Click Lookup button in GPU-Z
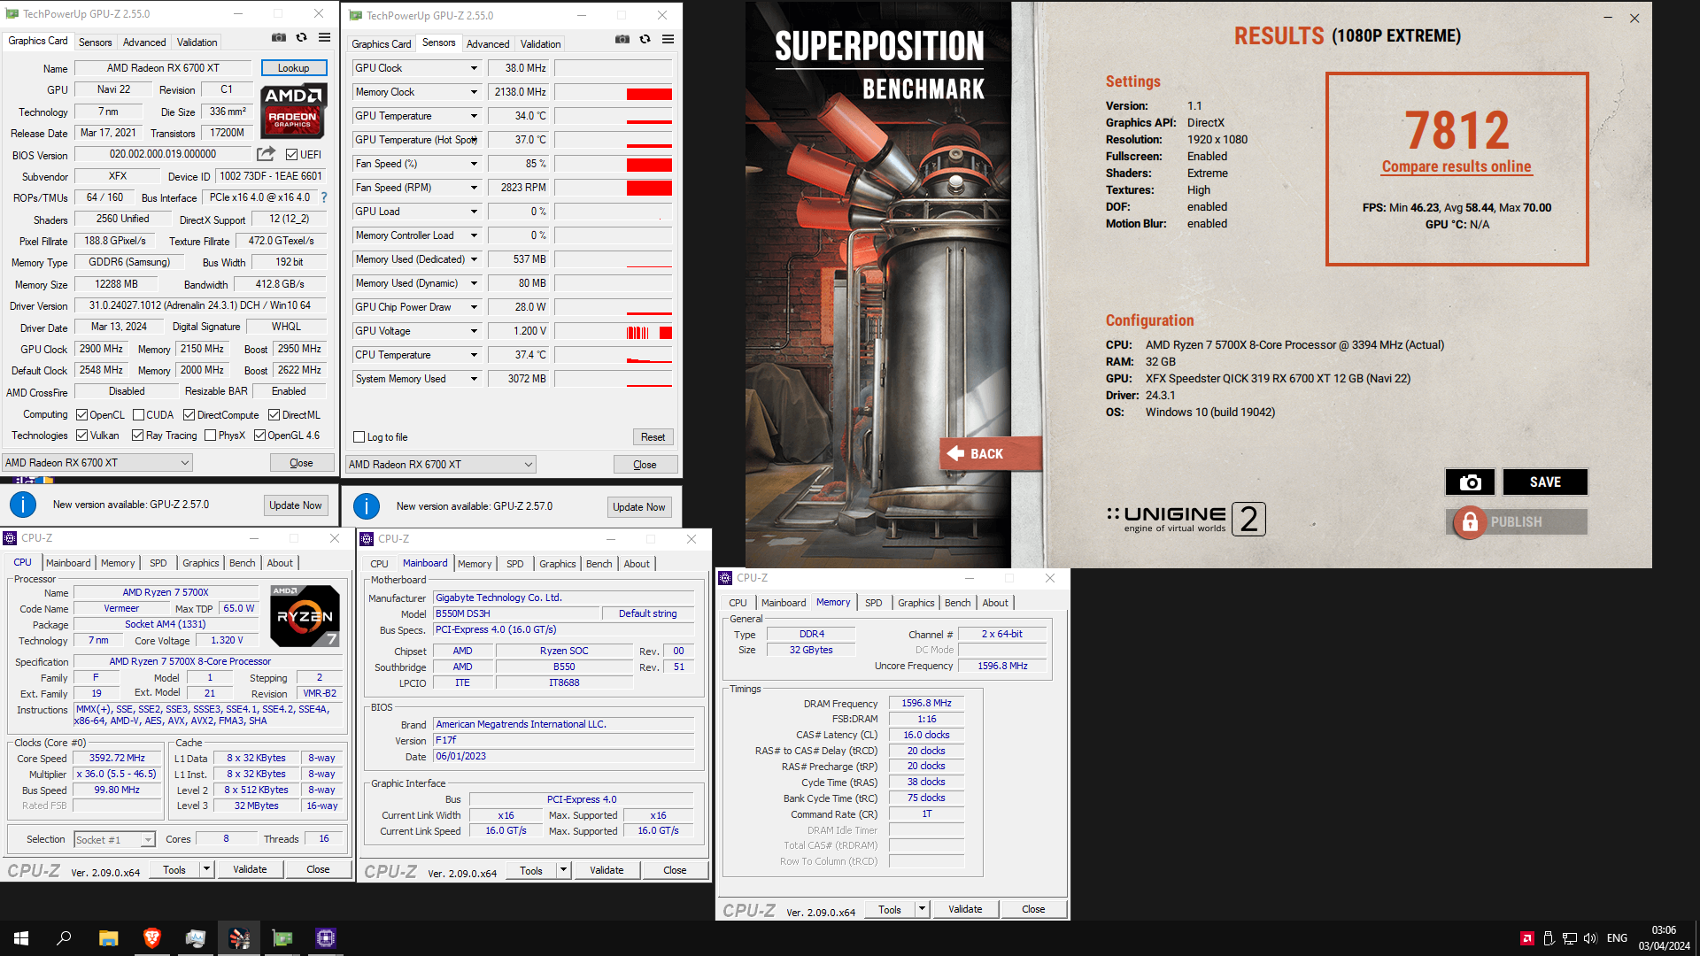The image size is (1700, 956). tap(294, 68)
